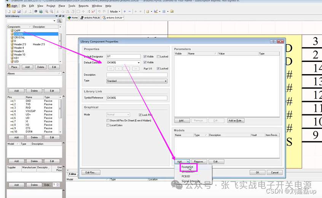Click the Place button under Components
The height and width of the screenshot is (198, 322).
coord(14,67)
